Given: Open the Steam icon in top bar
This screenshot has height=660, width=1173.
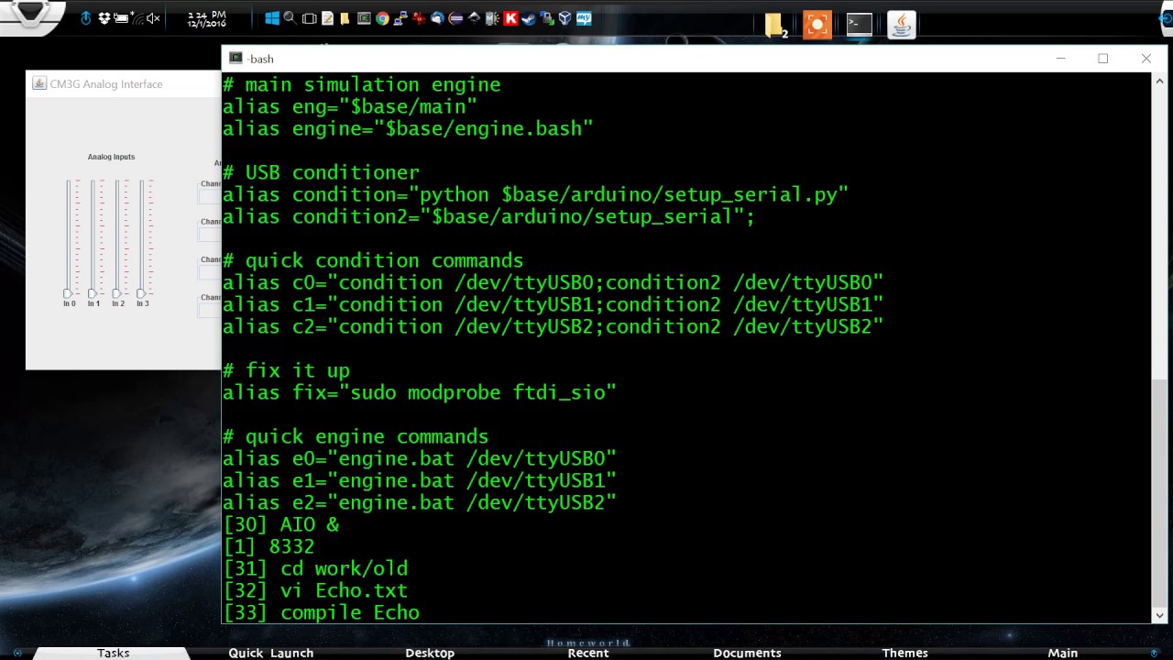Looking at the screenshot, I should point(529,18).
